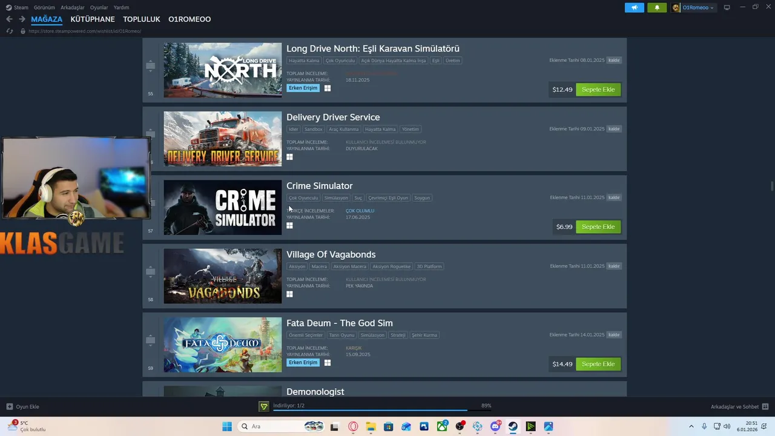This screenshot has height=436, width=775.
Task: Reload the page with refresh icon
Action: 10,31
